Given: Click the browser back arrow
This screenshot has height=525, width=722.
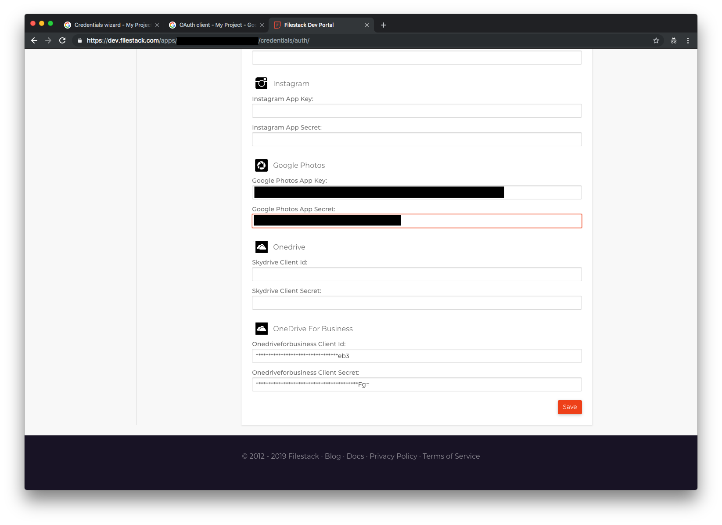Looking at the screenshot, I should click(x=34, y=40).
